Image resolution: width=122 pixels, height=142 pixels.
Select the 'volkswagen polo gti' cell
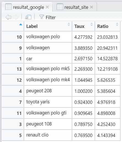tap(48, 113)
